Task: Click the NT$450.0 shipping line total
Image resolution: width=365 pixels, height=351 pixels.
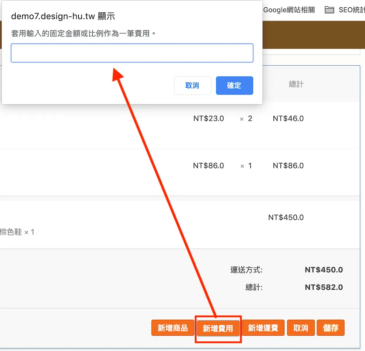Action: 286,217
